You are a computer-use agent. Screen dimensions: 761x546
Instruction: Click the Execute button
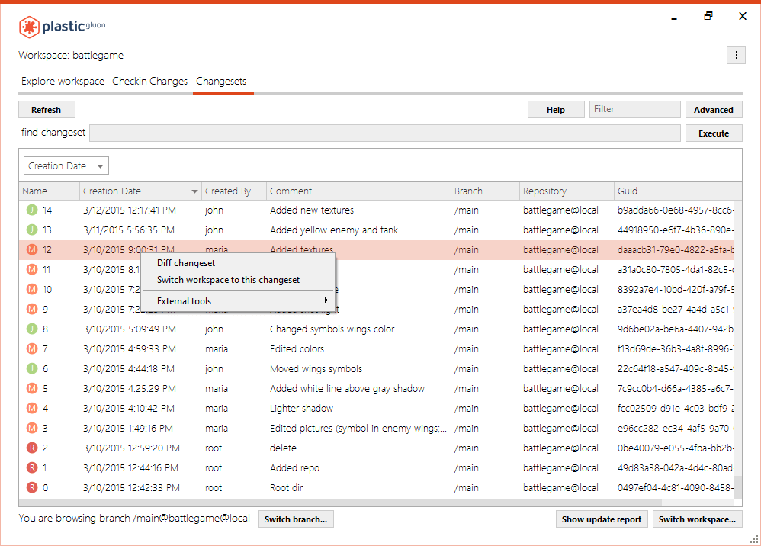coord(714,133)
